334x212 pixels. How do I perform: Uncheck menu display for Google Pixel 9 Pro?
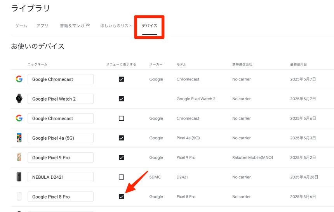point(122,157)
